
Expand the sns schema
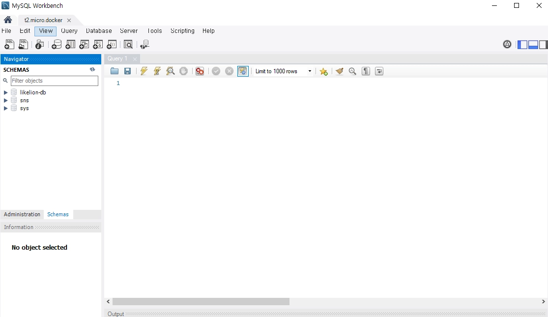tap(5, 100)
